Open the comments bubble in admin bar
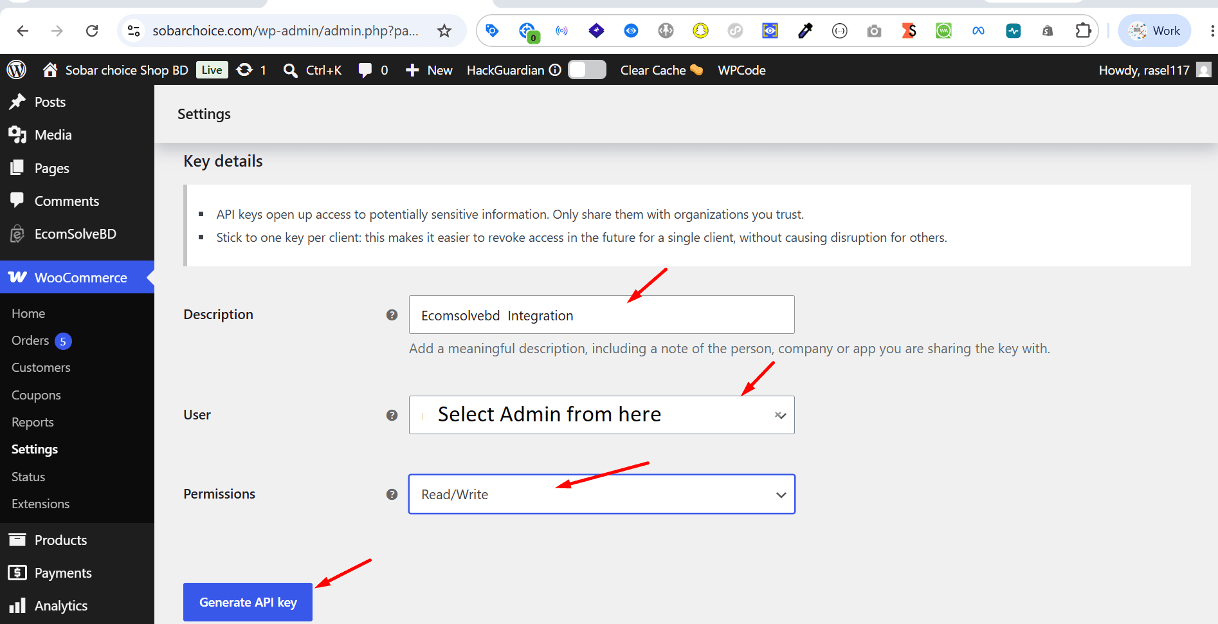The width and height of the screenshot is (1218, 624). 373,69
